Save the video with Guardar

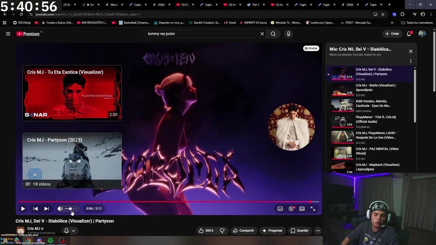click(299, 230)
